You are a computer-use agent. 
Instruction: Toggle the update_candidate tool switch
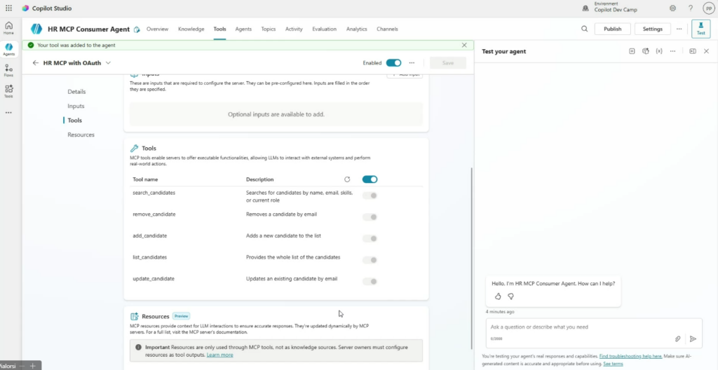click(370, 282)
